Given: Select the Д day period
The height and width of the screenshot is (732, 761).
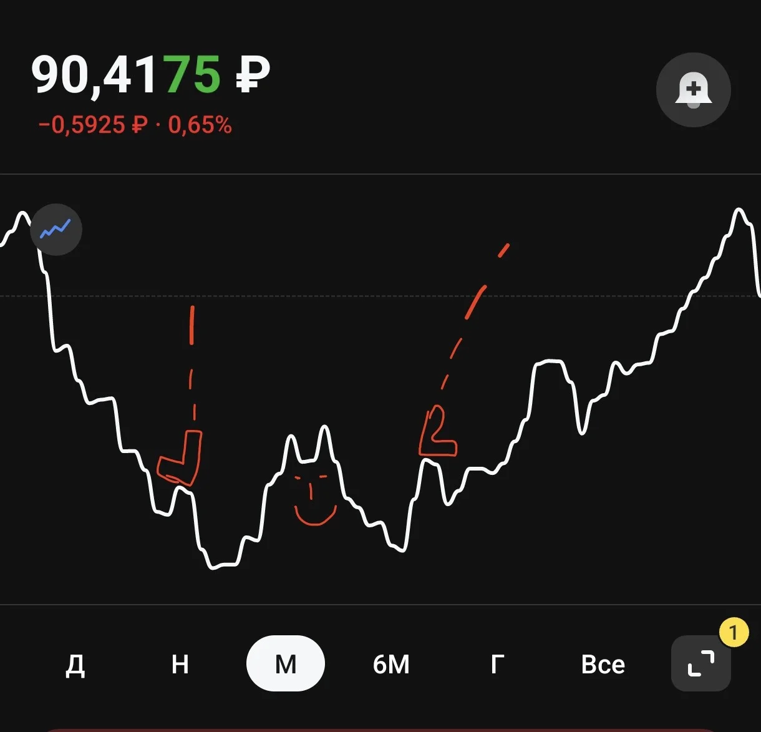Looking at the screenshot, I should [75, 664].
